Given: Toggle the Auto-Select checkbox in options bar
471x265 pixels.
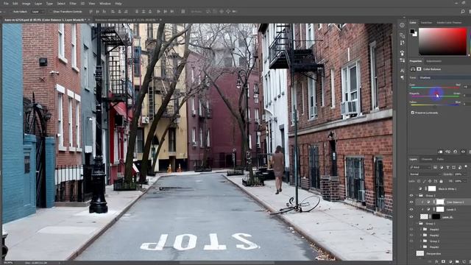Looking at the screenshot, I should click(10, 12).
